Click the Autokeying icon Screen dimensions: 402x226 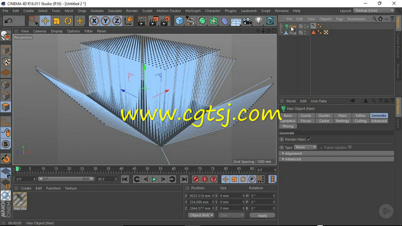pos(205,179)
